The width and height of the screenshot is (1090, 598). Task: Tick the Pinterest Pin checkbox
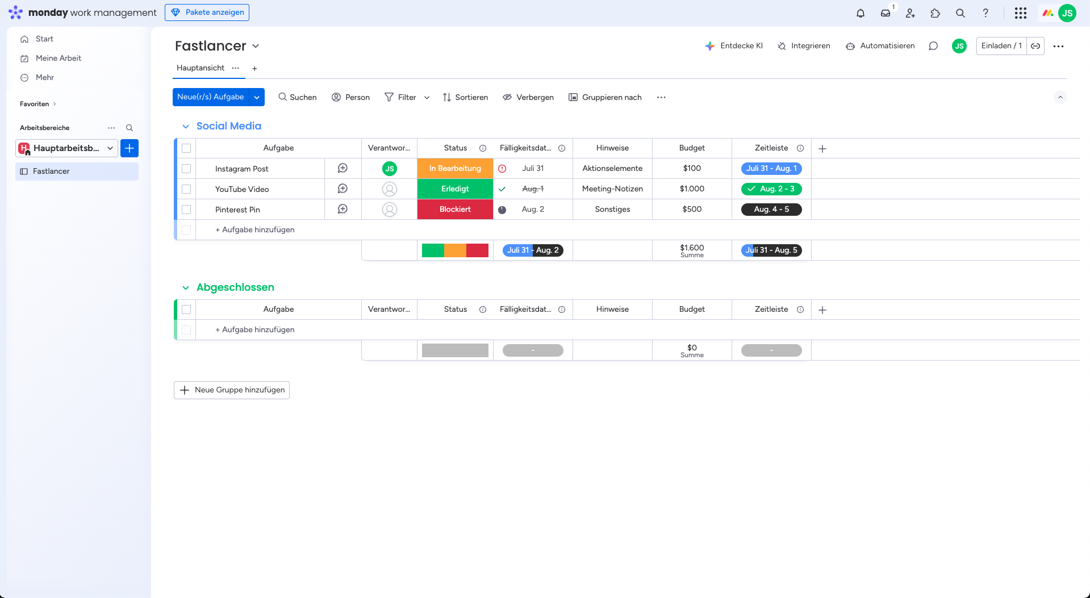(x=186, y=210)
